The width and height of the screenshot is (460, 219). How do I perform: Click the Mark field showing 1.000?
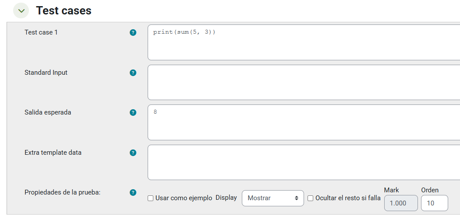(400, 203)
